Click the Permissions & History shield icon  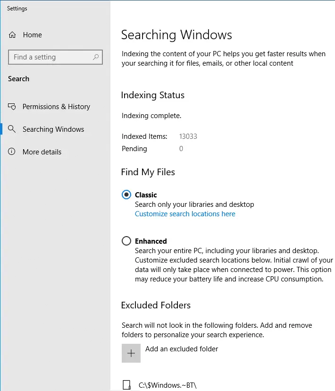[12, 107]
